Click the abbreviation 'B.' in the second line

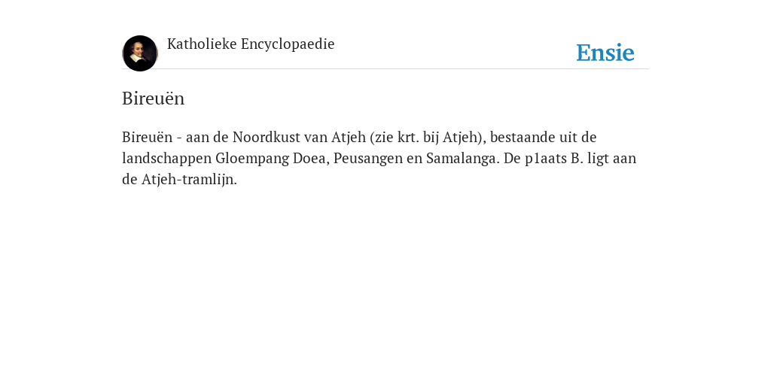[577, 159]
